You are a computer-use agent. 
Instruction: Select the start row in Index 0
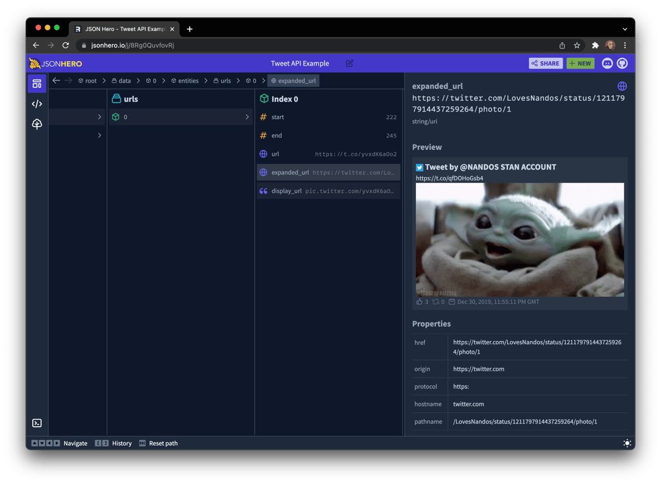(328, 117)
